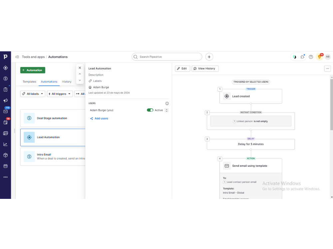Open the workflow three-dot more options menu
The width and height of the screenshot is (333, 249).
point(327,69)
